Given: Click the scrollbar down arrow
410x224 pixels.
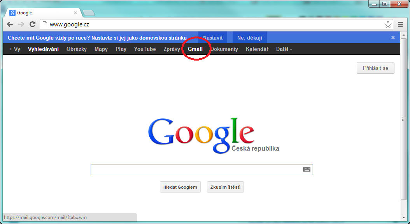Looking at the screenshot, I should point(404,217).
